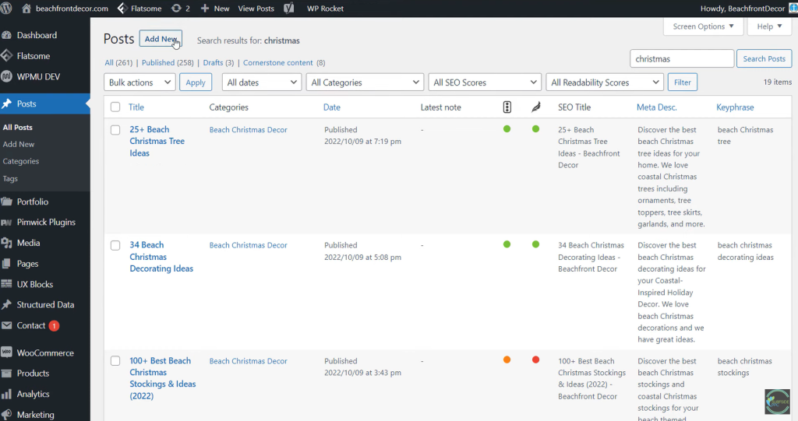Open the All SEO Scores dropdown
This screenshot has height=421, width=798.
pos(485,82)
